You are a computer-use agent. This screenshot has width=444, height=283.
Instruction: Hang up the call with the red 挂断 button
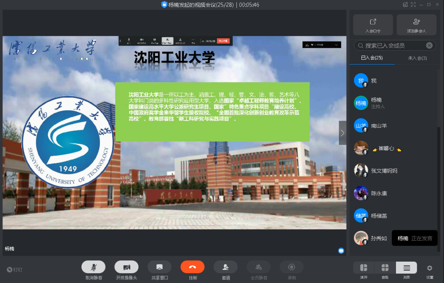coord(192,267)
